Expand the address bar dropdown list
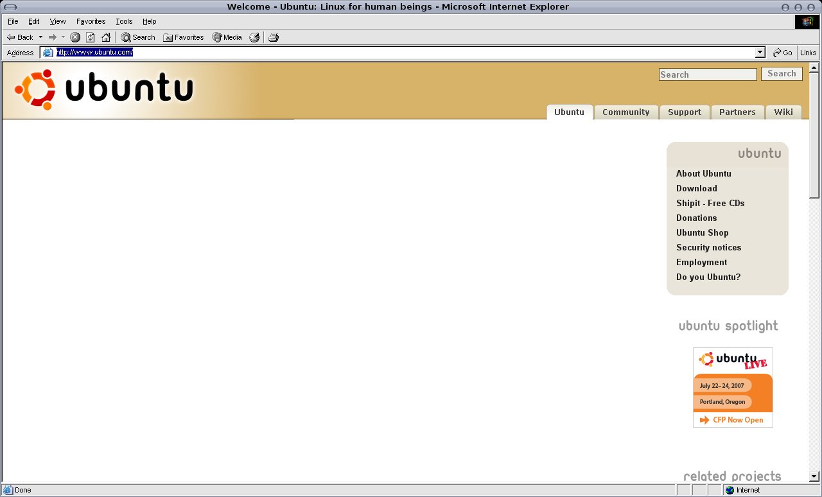Image resolution: width=822 pixels, height=497 pixels. point(760,53)
